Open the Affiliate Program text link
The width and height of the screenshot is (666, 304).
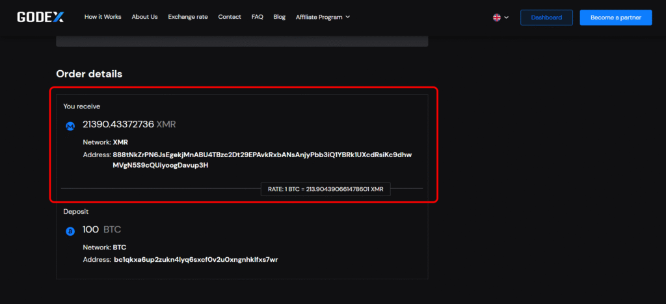pyautogui.click(x=319, y=17)
